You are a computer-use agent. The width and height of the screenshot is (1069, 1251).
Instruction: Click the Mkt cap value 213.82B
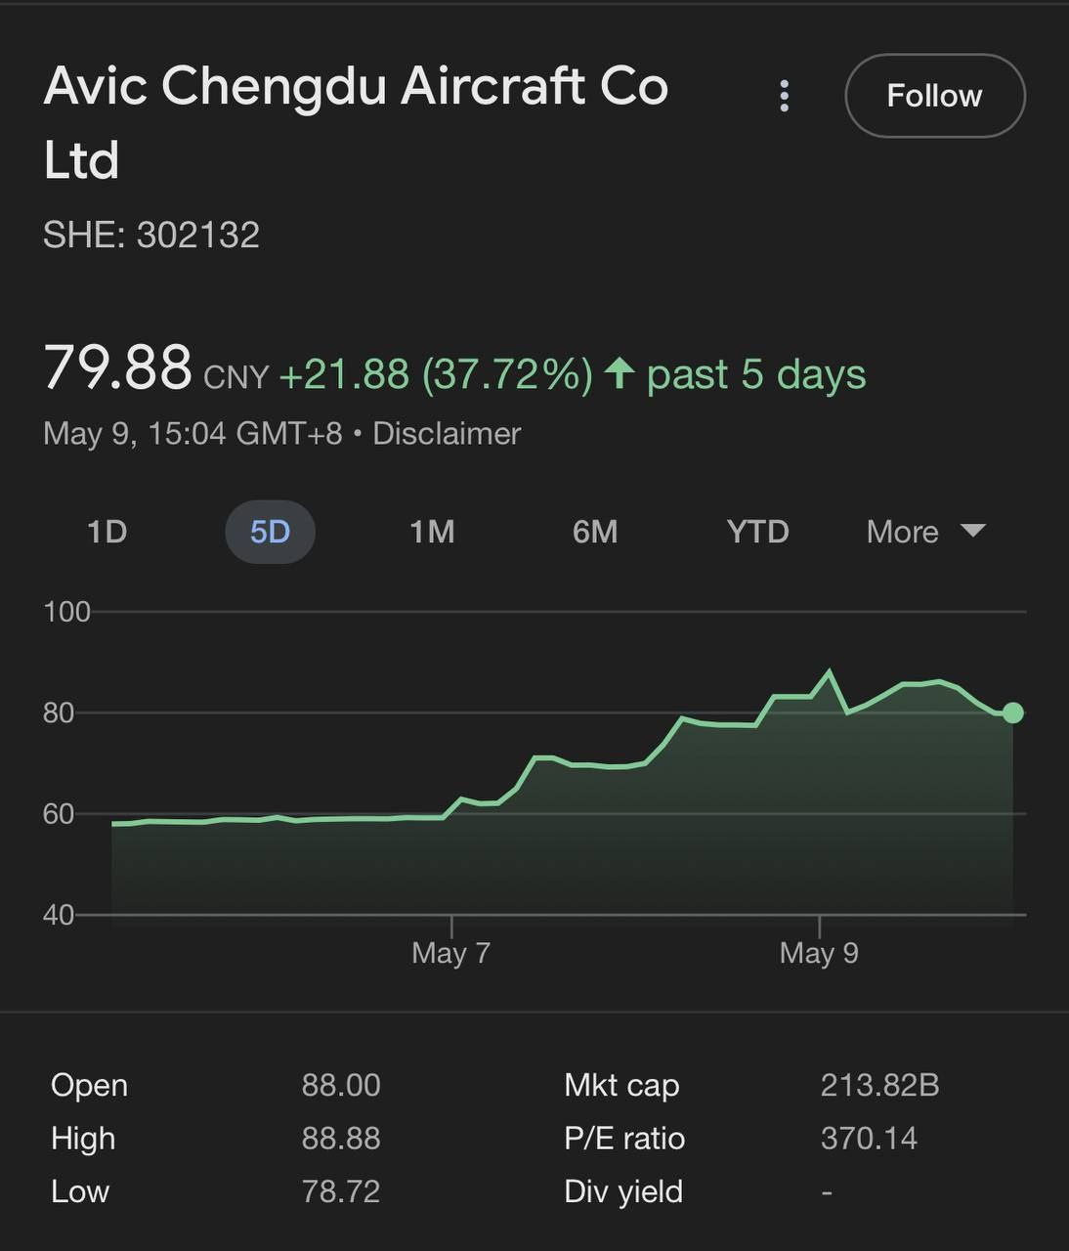(879, 1085)
